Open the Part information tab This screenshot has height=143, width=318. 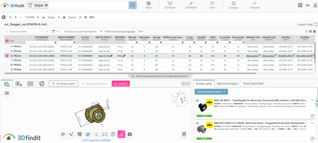(228, 84)
